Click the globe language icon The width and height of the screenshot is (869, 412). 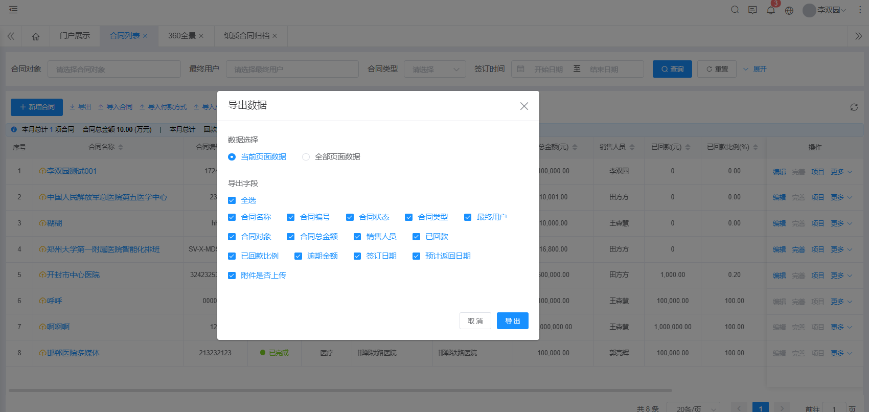789,10
